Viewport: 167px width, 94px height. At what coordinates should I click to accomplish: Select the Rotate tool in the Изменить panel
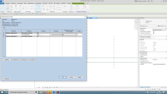[50, 9]
